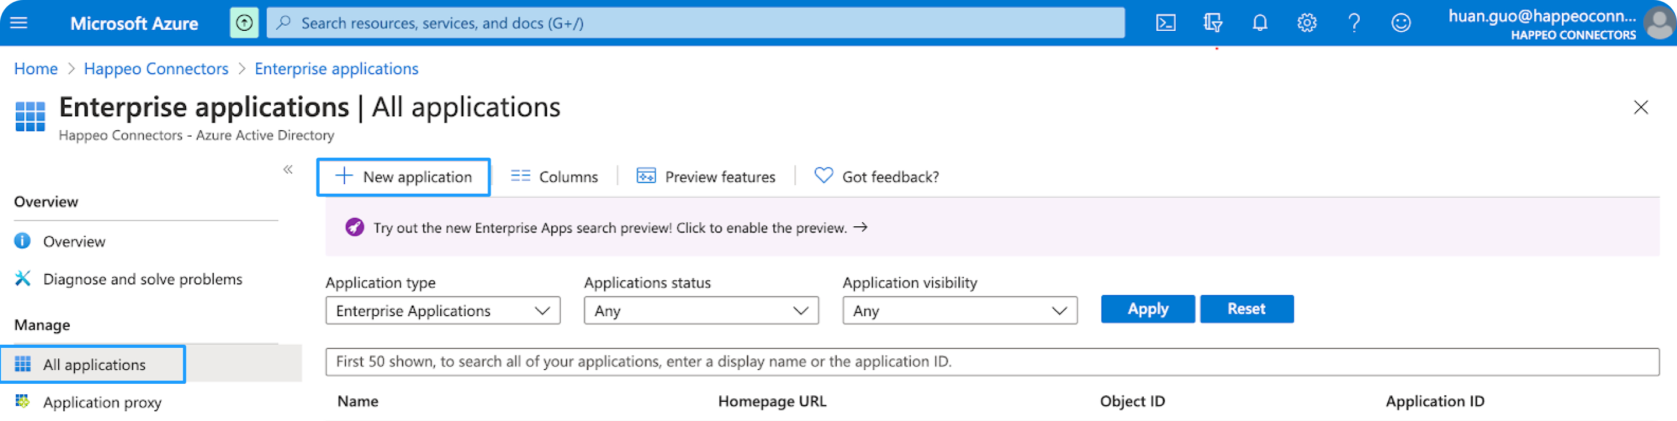This screenshot has height=421, width=1677.
Task: Click the rocket icon in the preview banner
Action: tap(354, 227)
